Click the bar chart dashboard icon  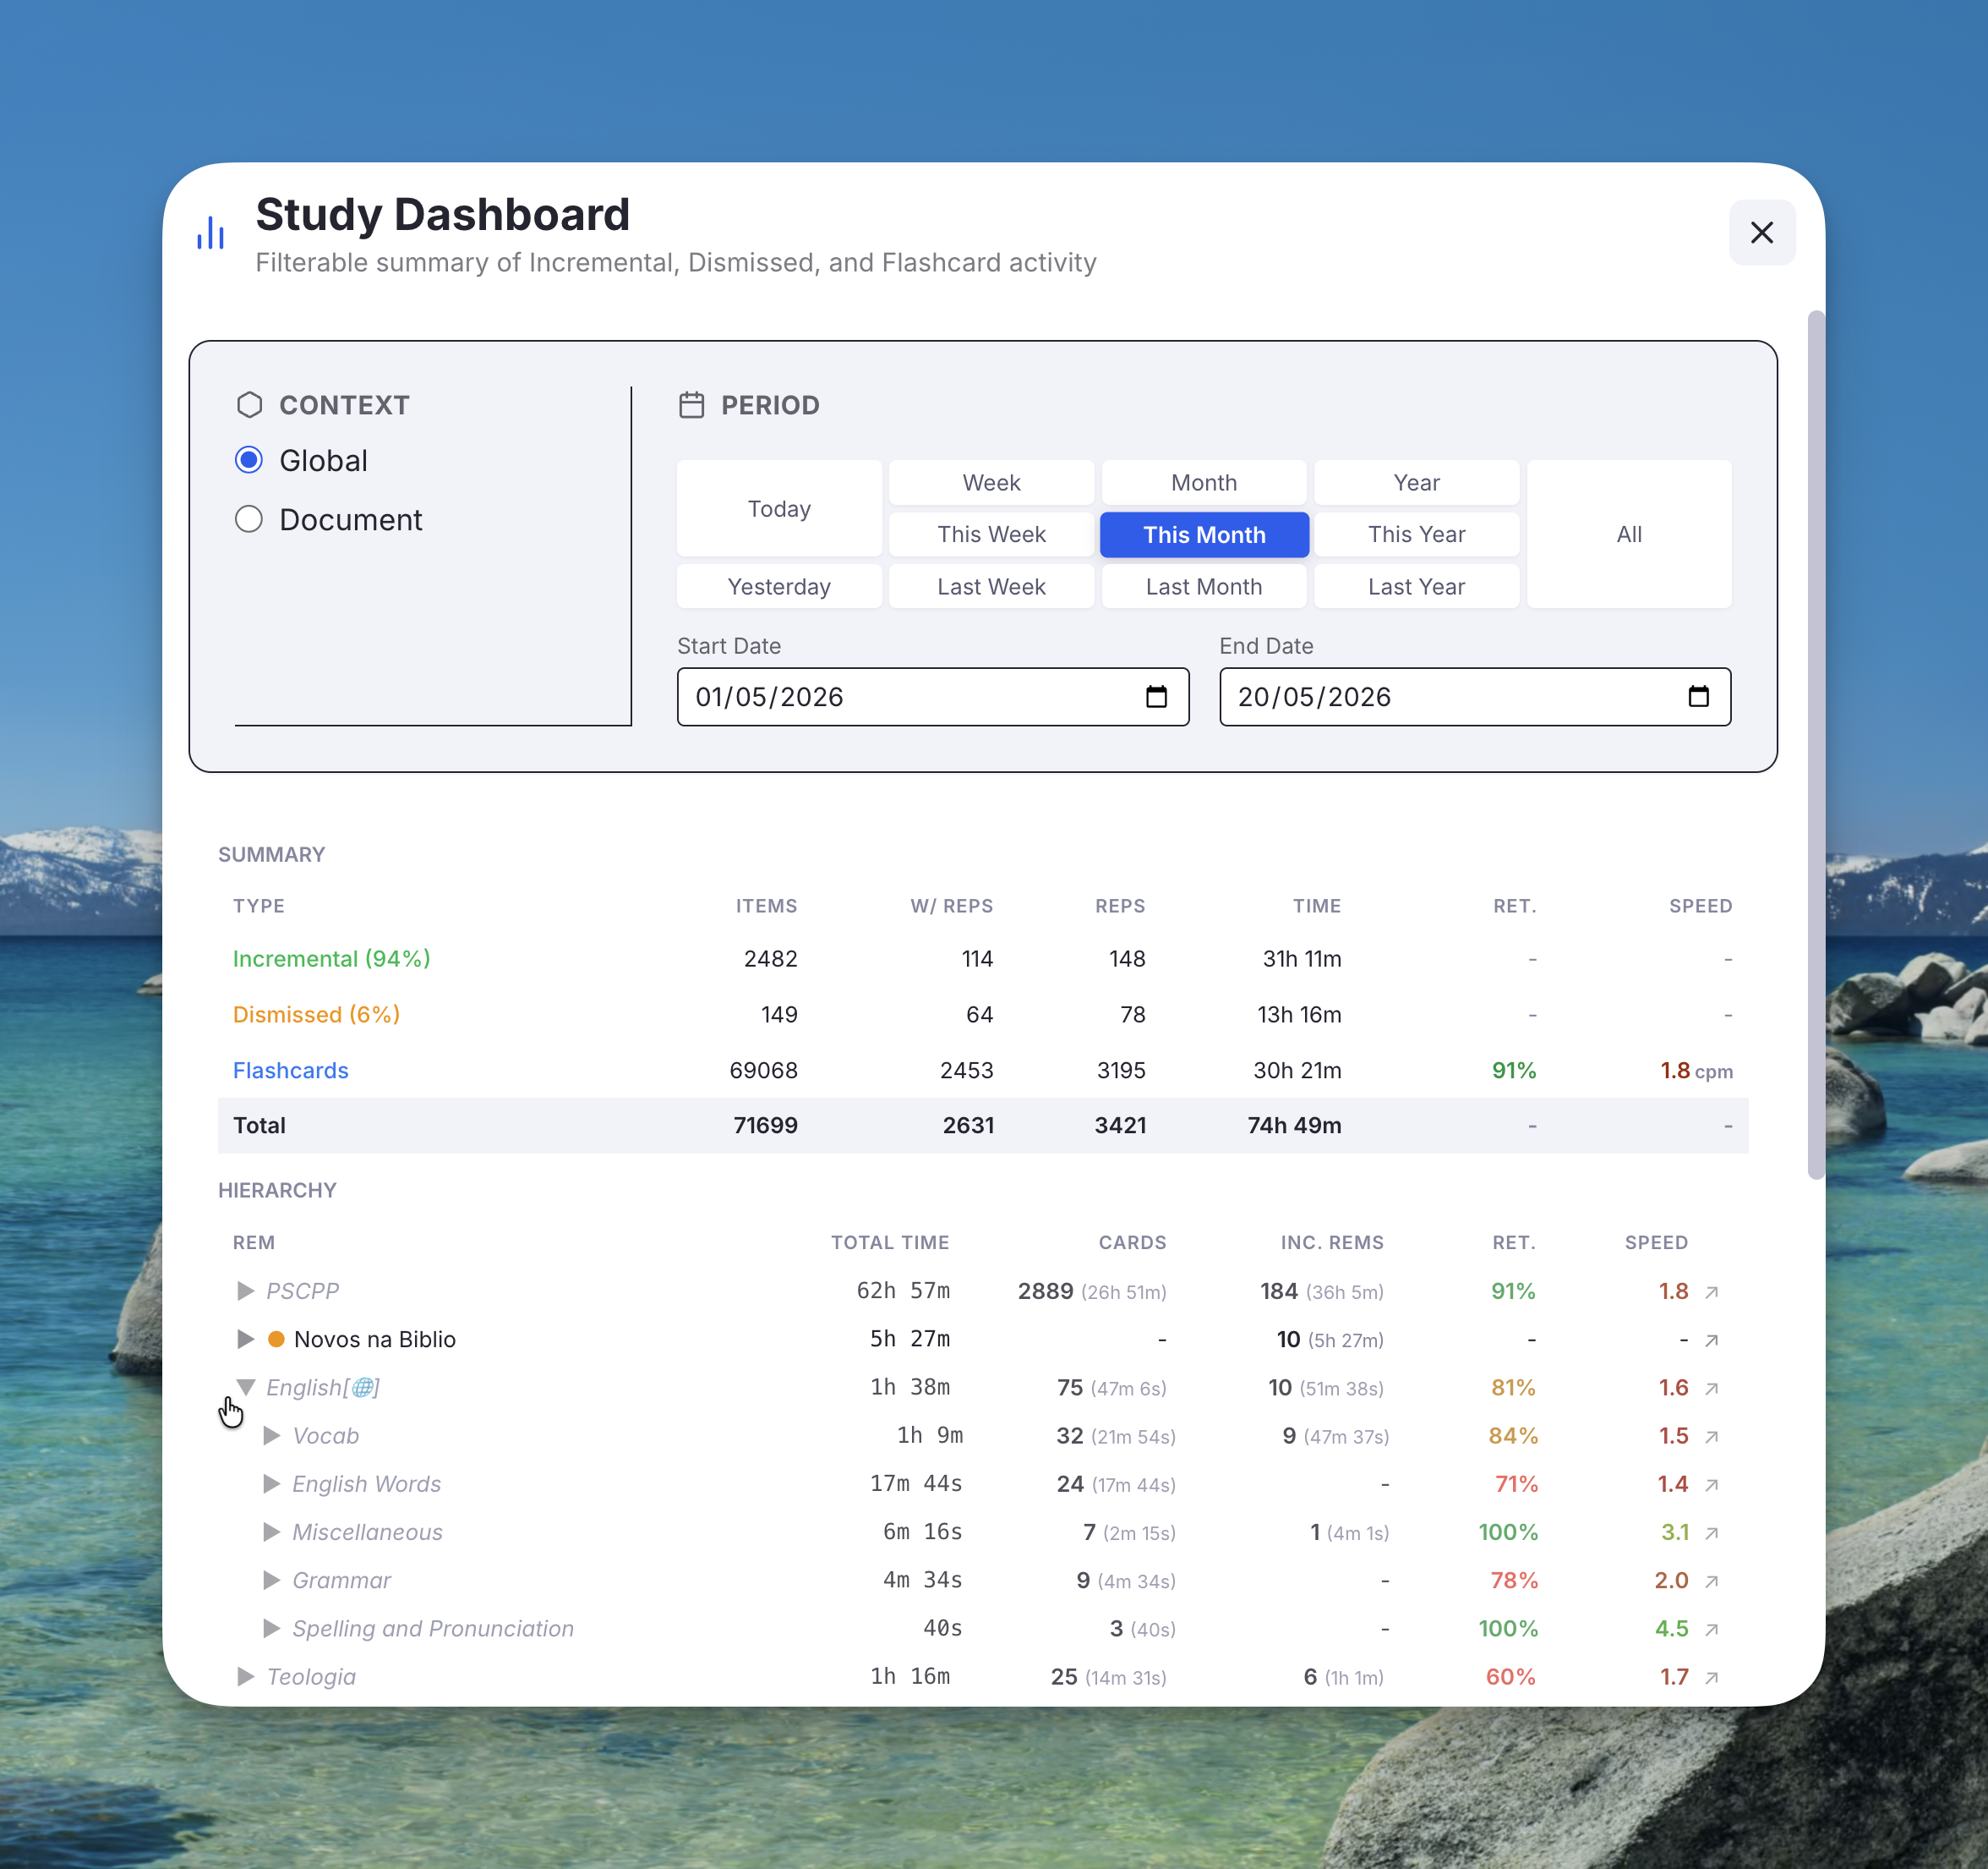[x=211, y=233]
